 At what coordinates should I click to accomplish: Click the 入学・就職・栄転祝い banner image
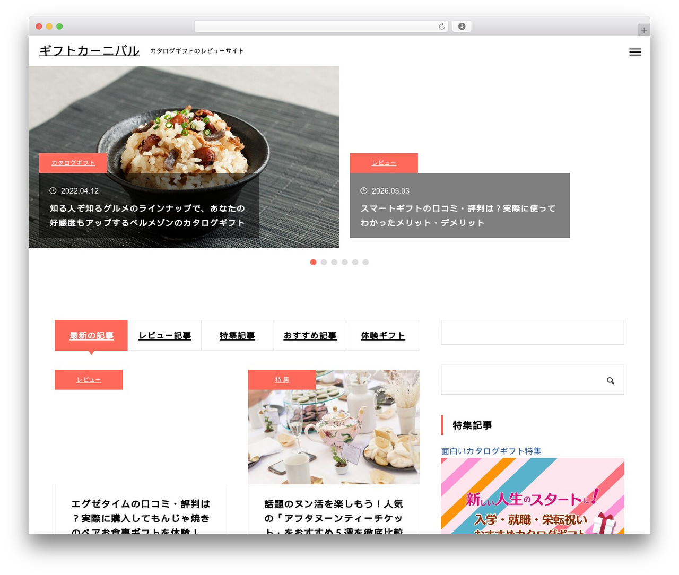[533, 496]
